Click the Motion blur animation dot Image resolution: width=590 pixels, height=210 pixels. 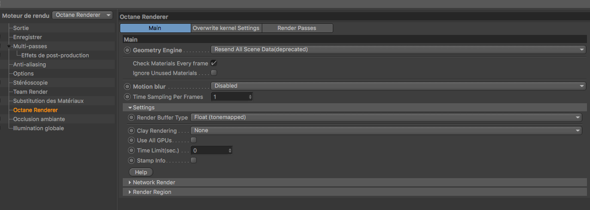[127, 86]
